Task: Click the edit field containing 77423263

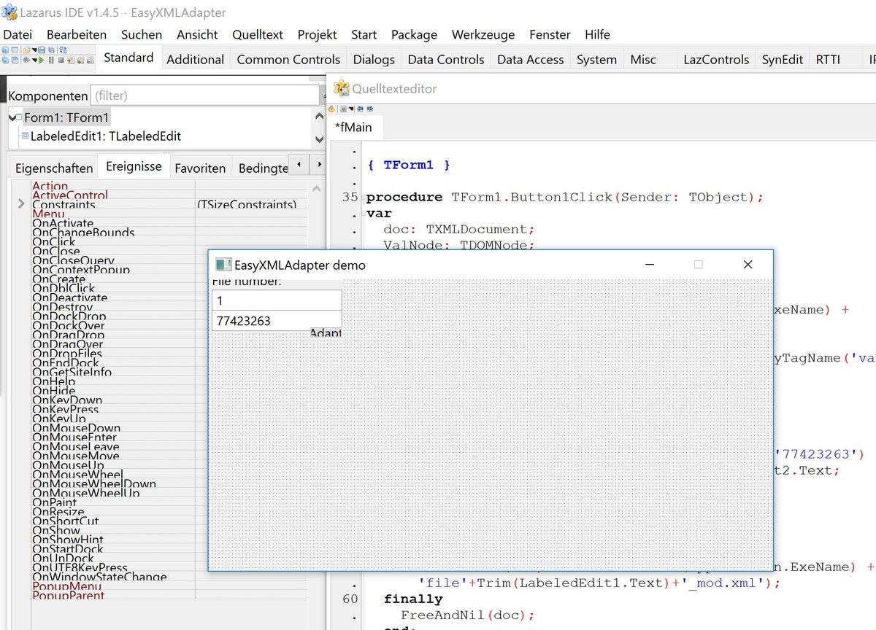Action: point(277,321)
